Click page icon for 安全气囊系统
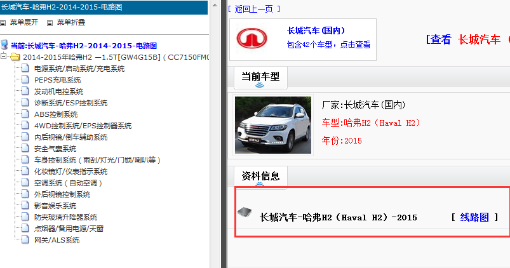Image resolution: width=510 pixels, height=268 pixels. [25, 149]
